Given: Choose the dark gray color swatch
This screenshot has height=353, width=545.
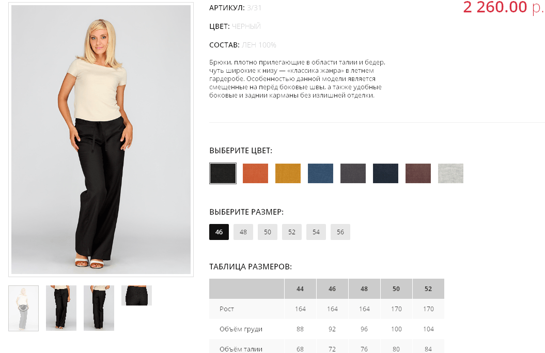Looking at the screenshot, I should click(353, 173).
